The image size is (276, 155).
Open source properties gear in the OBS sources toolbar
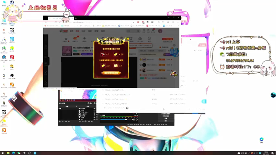[85, 121]
